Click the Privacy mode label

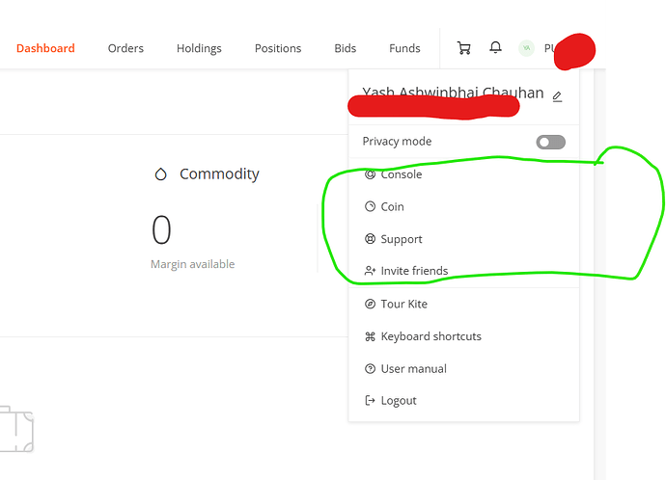click(x=397, y=141)
